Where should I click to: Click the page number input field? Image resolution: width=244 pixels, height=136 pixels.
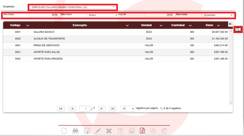click(84, 109)
